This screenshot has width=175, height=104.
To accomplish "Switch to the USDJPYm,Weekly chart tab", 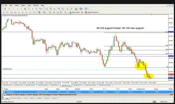I will coord(90,85).
